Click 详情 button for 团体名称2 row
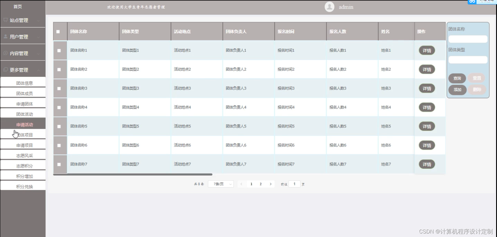Screen dimensions: 497x237 click(x=427, y=70)
